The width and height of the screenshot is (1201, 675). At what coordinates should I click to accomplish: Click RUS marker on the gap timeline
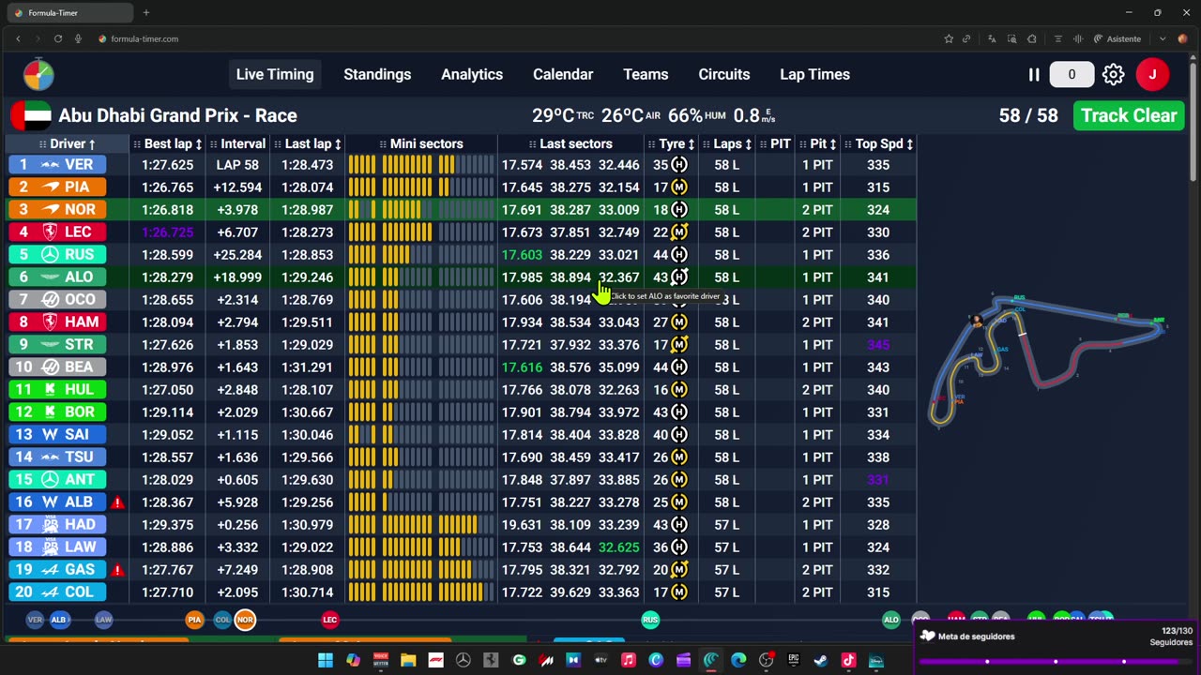(650, 620)
